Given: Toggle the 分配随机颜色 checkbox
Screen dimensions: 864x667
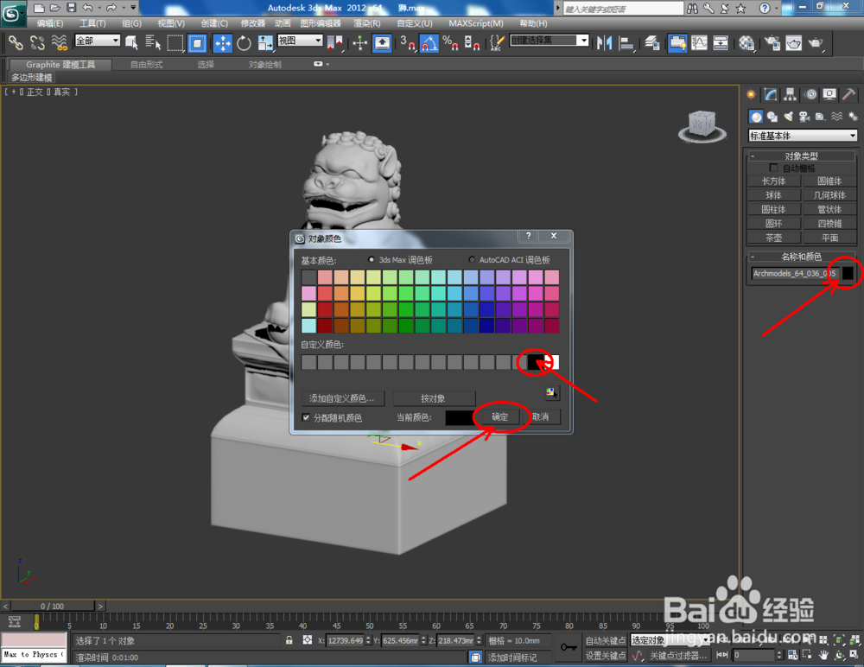Looking at the screenshot, I should 307,417.
